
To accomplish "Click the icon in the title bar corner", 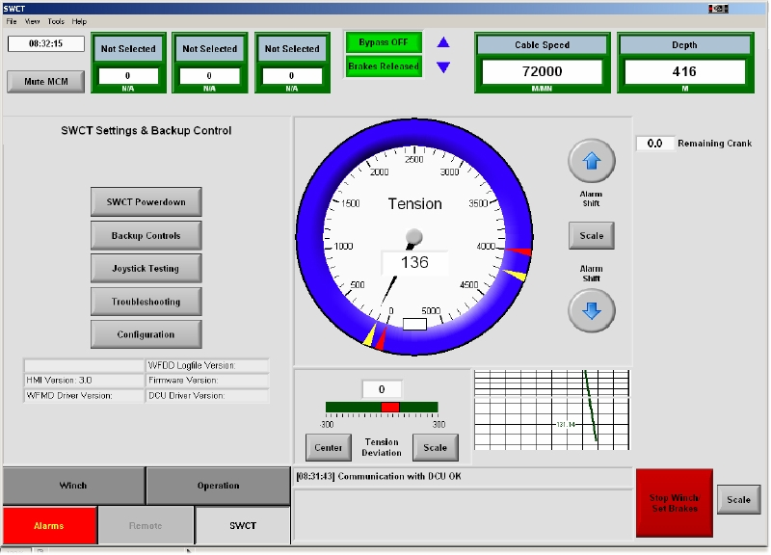I will 718,8.
